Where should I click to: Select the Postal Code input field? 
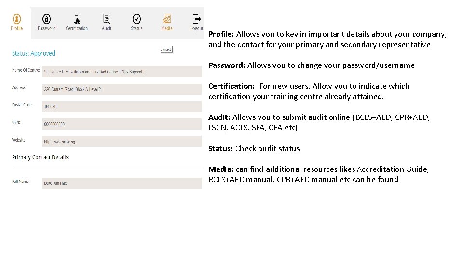click(122, 107)
